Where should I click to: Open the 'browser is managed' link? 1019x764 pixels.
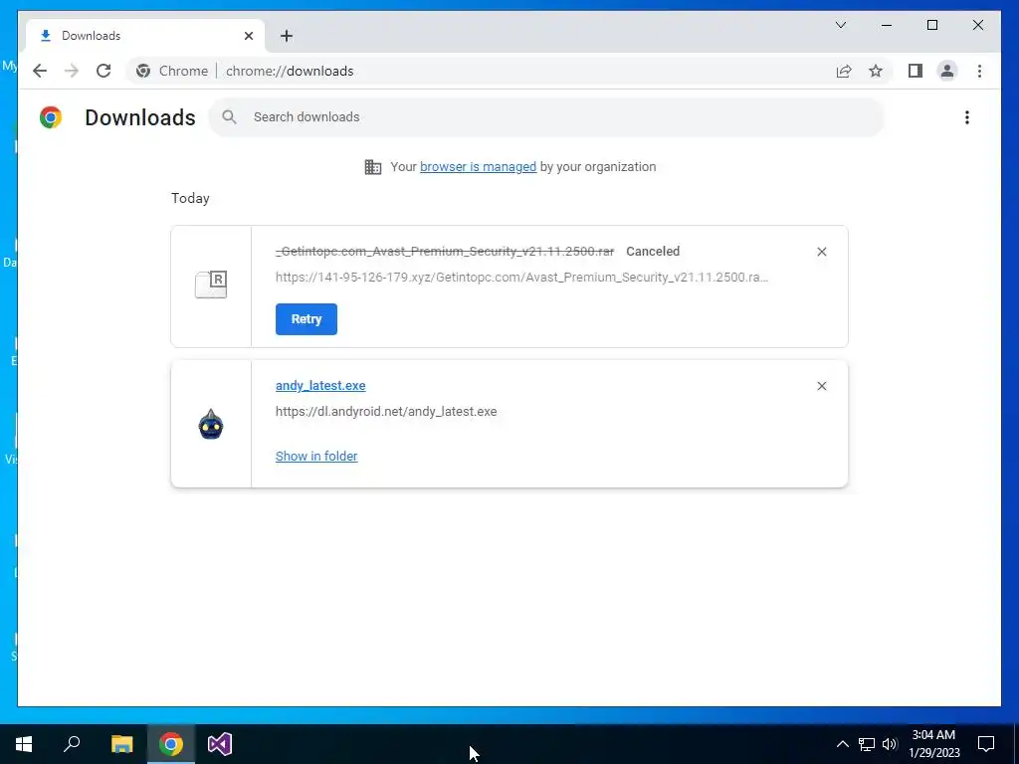point(478,167)
